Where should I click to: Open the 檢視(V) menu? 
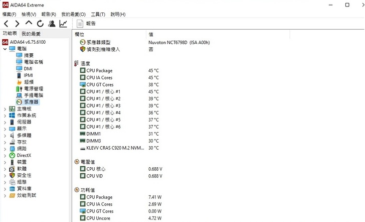click(29, 14)
